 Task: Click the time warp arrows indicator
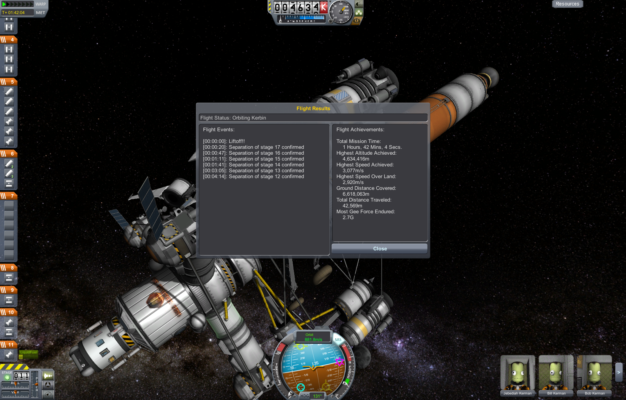(18, 4)
